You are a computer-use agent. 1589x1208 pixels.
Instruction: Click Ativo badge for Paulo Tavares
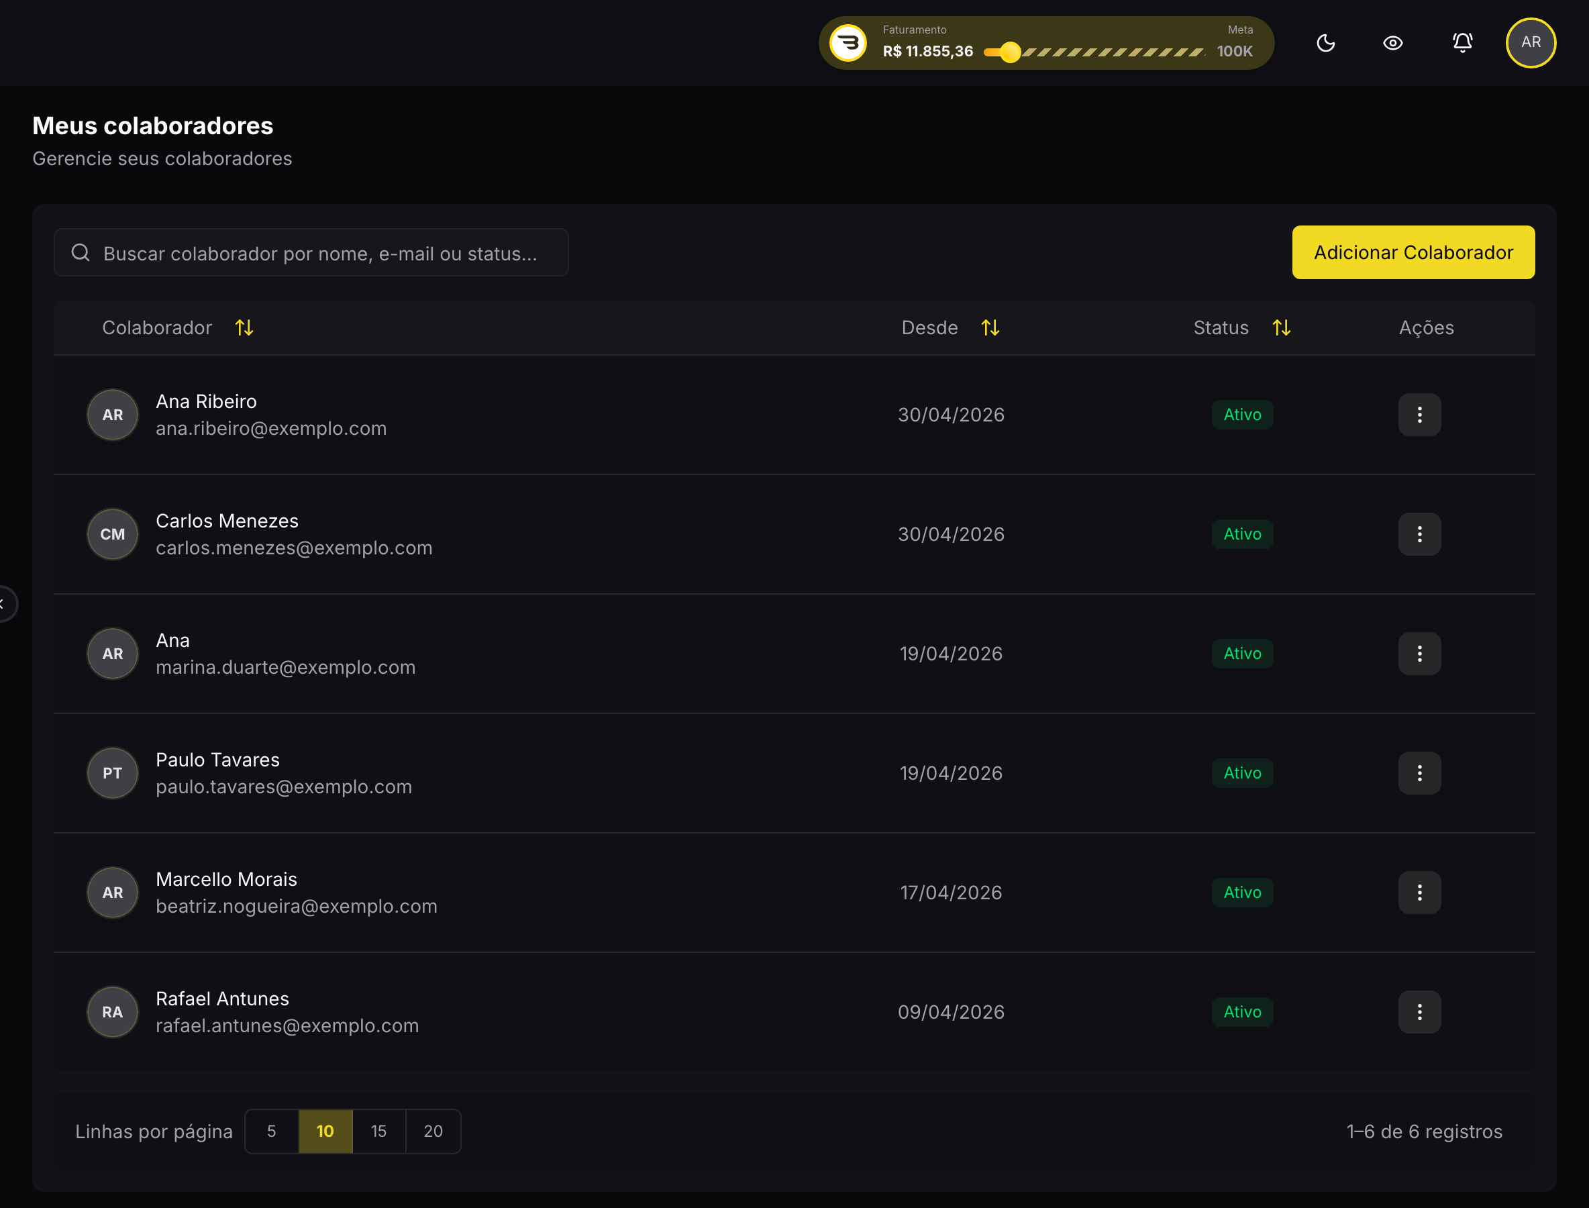1243,773
